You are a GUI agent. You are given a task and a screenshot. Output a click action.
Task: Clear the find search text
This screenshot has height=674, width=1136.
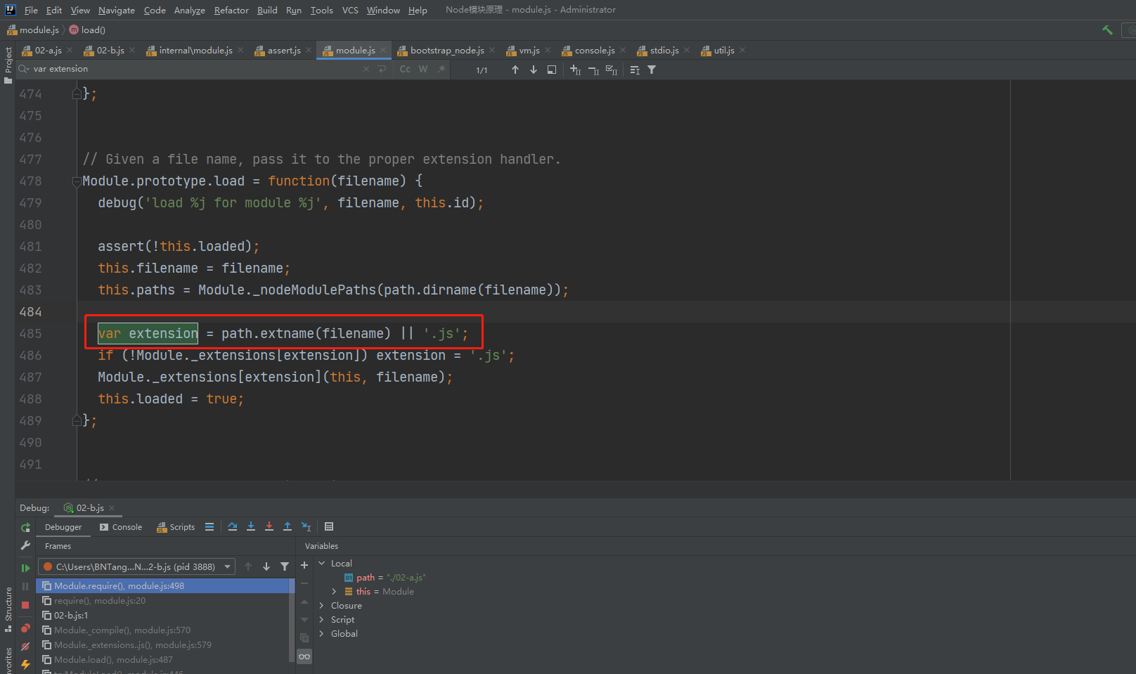[366, 69]
